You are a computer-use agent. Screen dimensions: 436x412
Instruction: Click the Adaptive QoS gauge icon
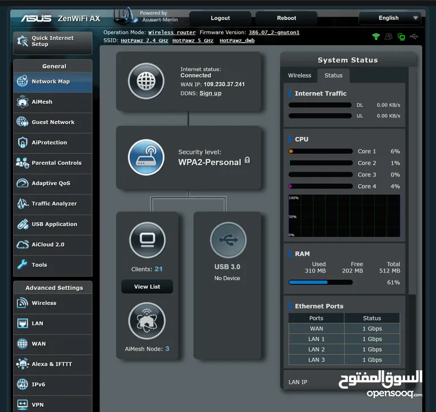click(x=22, y=183)
